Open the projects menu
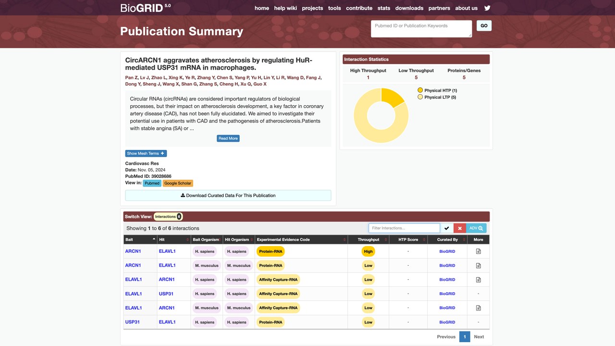This screenshot has width=615, height=346. [x=312, y=8]
